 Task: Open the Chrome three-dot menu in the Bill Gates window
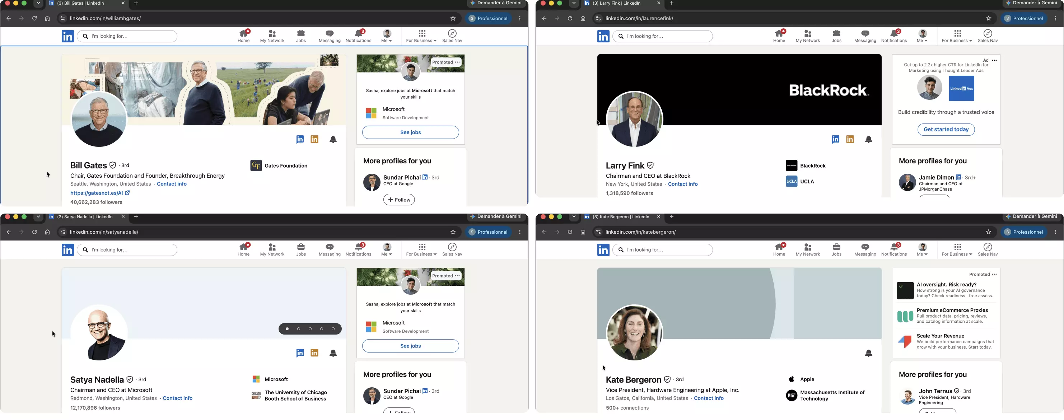point(519,18)
